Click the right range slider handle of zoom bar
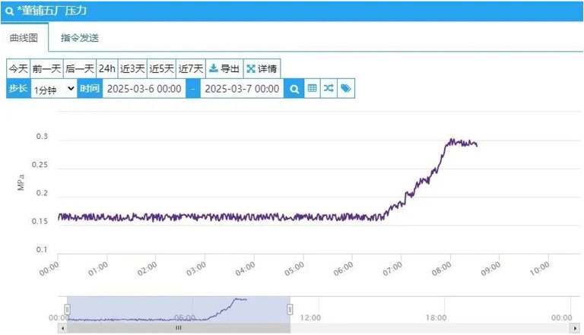This screenshot has height=335, width=584. [290, 309]
